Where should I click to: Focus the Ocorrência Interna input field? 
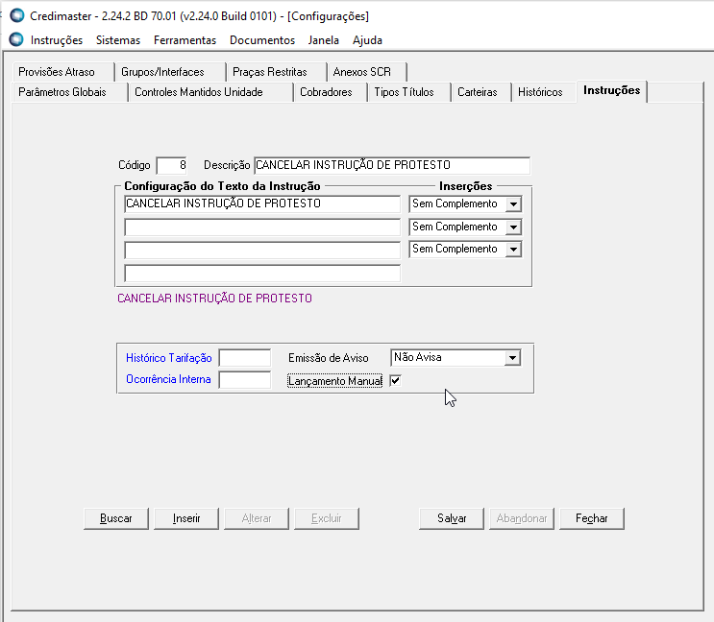[244, 380]
